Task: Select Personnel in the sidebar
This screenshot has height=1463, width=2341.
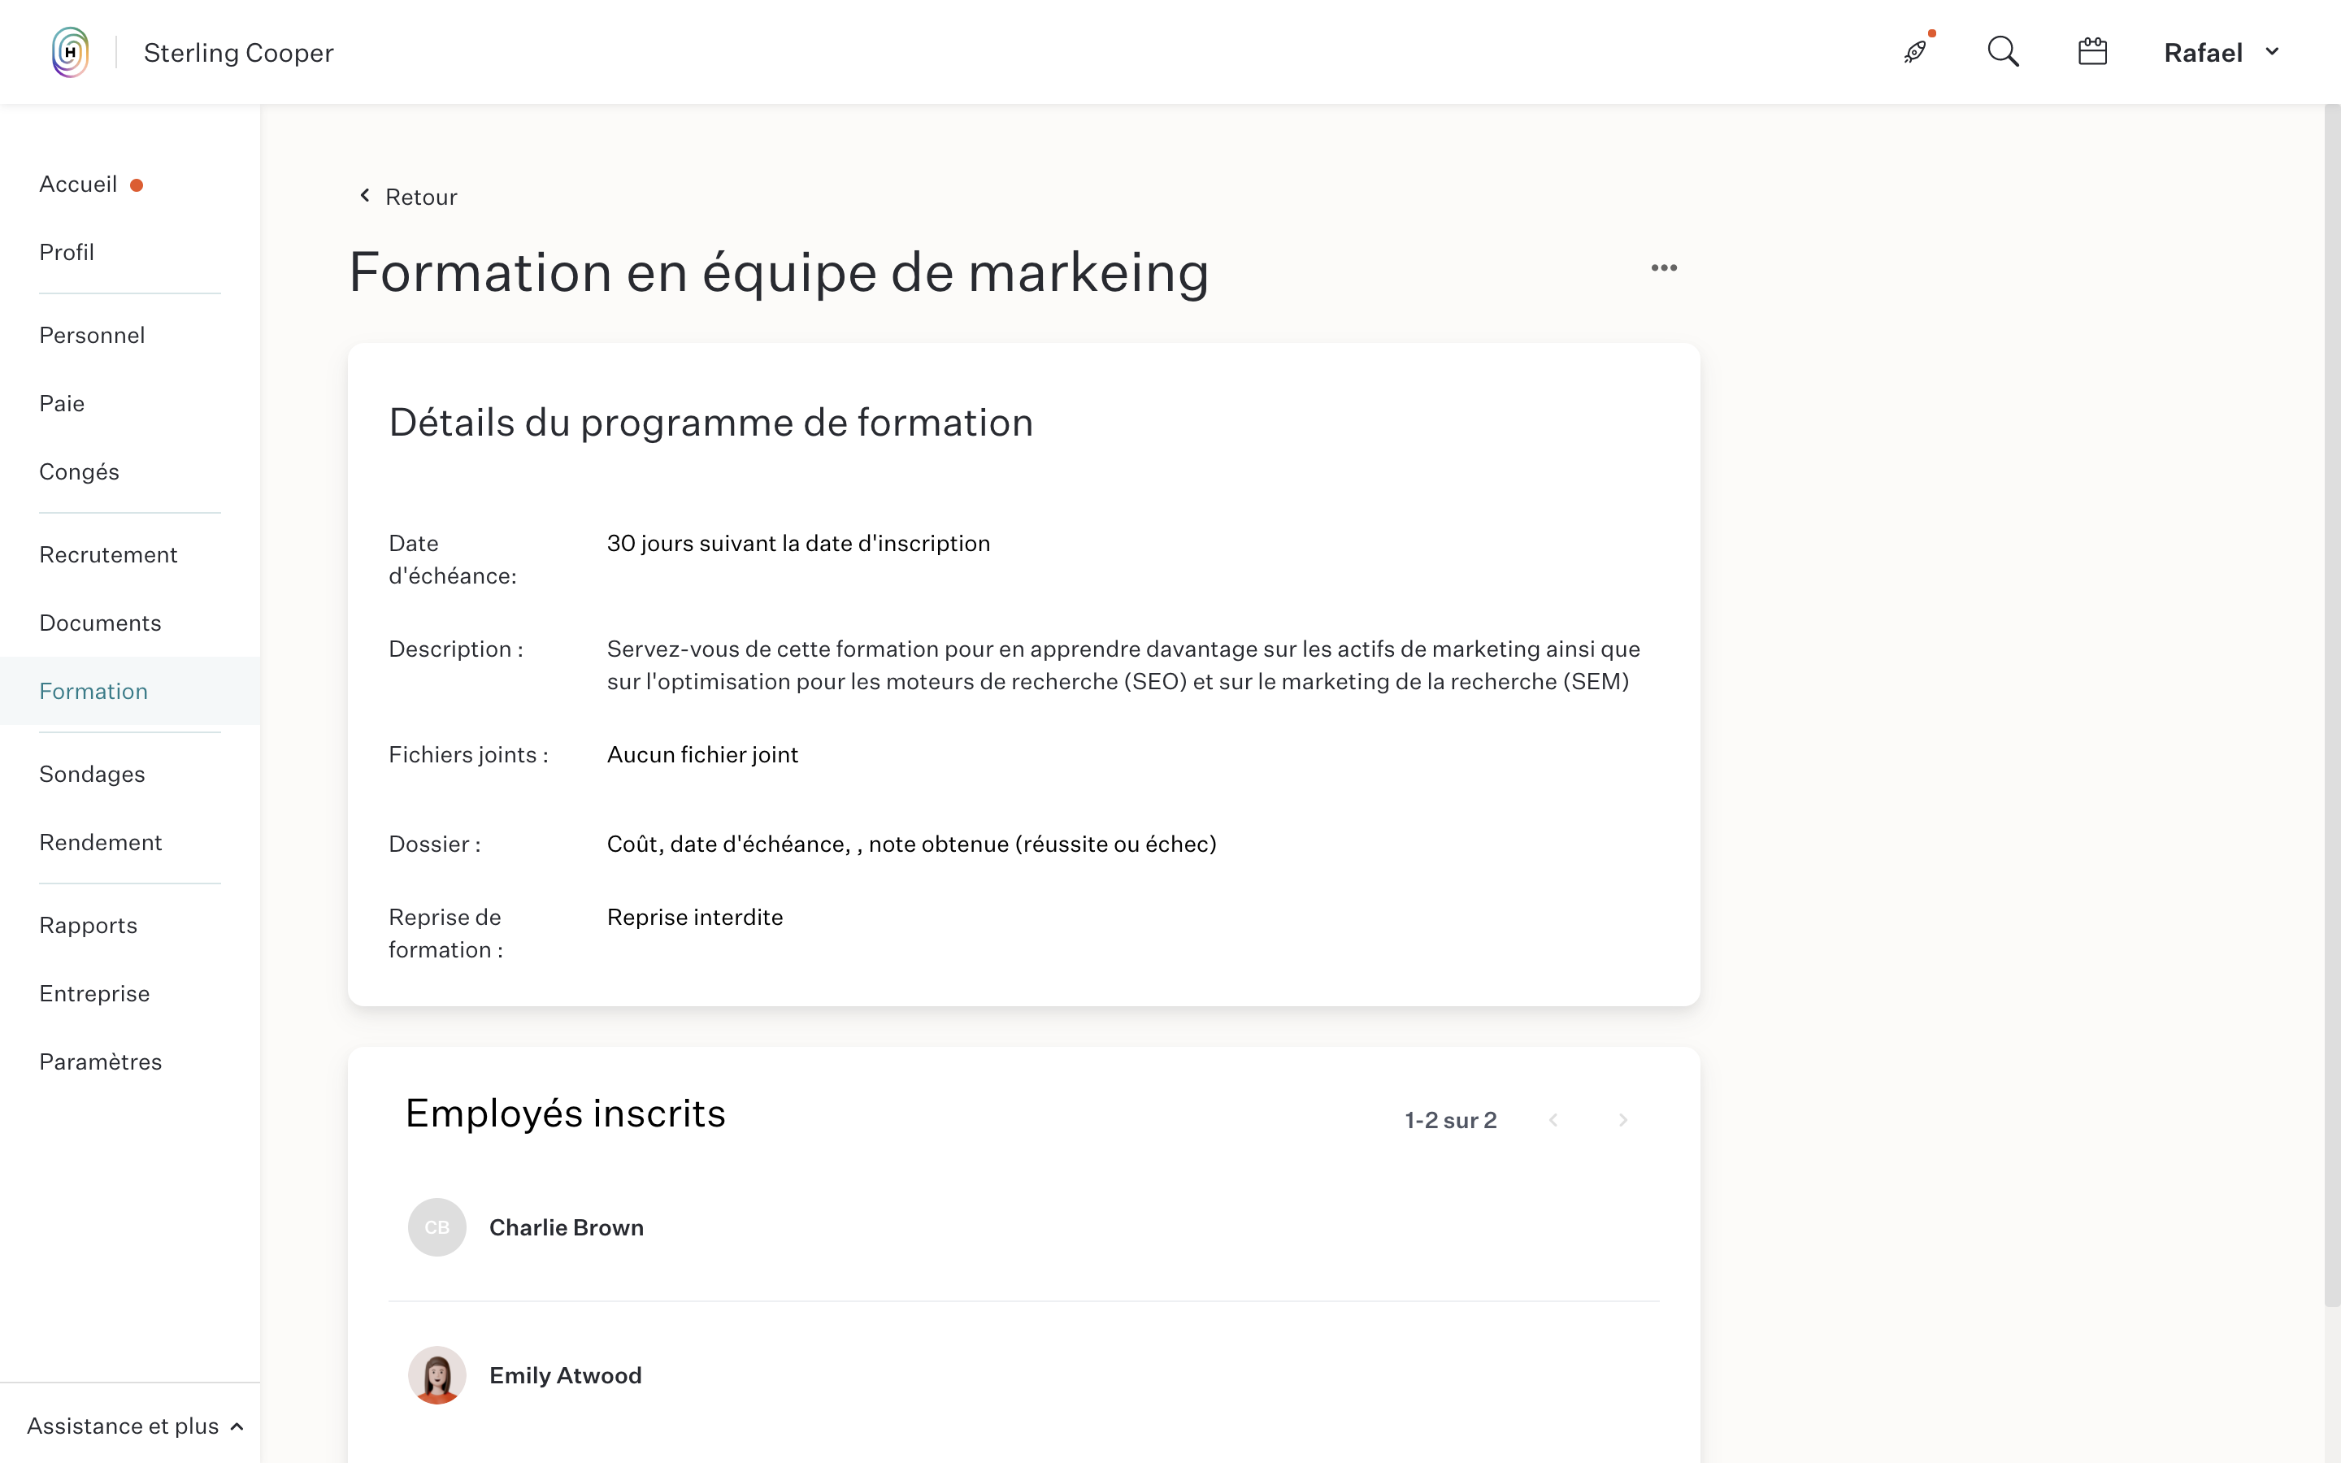Action: click(92, 335)
